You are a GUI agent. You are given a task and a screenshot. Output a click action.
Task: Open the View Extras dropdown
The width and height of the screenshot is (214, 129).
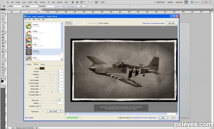point(82,2)
